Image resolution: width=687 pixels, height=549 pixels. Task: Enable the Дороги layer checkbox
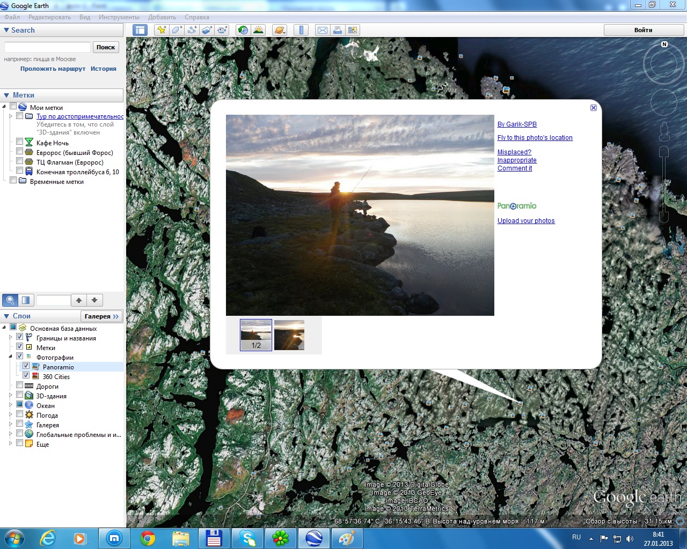[20, 385]
